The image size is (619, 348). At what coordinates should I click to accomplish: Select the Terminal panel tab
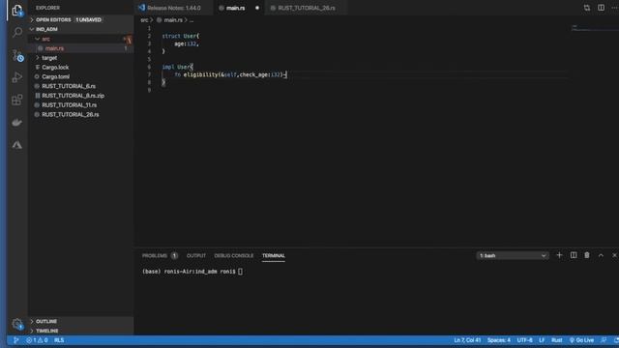[273, 255]
